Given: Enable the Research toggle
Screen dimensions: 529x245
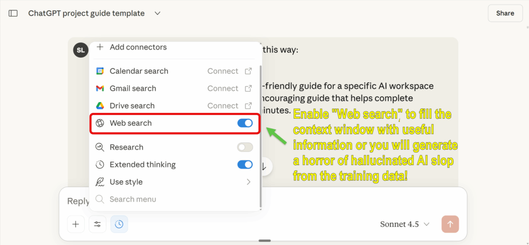Looking at the screenshot, I should pos(245,147).
